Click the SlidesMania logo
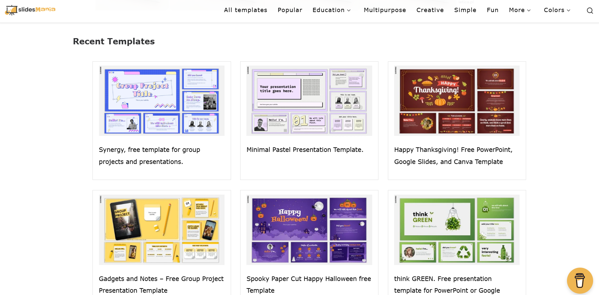599x295 pixels. click(x=30, y=10)
